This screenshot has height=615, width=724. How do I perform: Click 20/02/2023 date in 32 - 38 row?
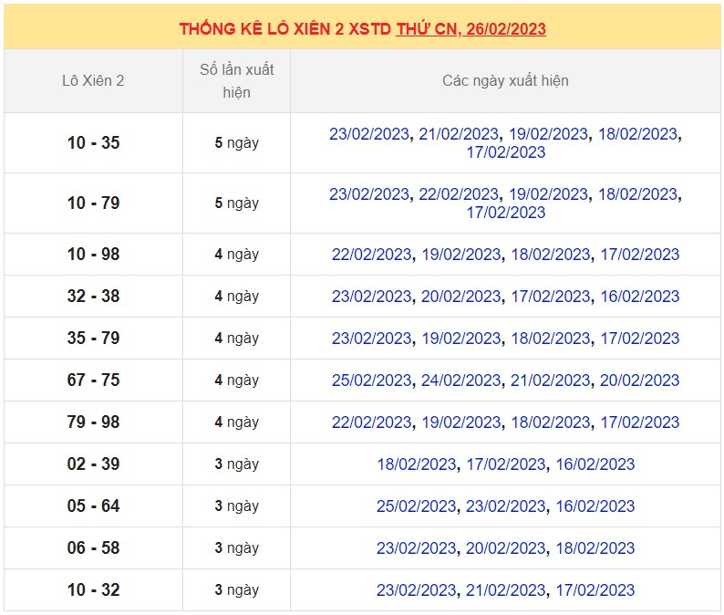pos(460,297)
